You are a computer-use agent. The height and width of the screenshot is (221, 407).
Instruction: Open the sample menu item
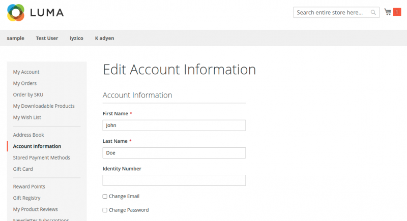(x=16, y=38)
